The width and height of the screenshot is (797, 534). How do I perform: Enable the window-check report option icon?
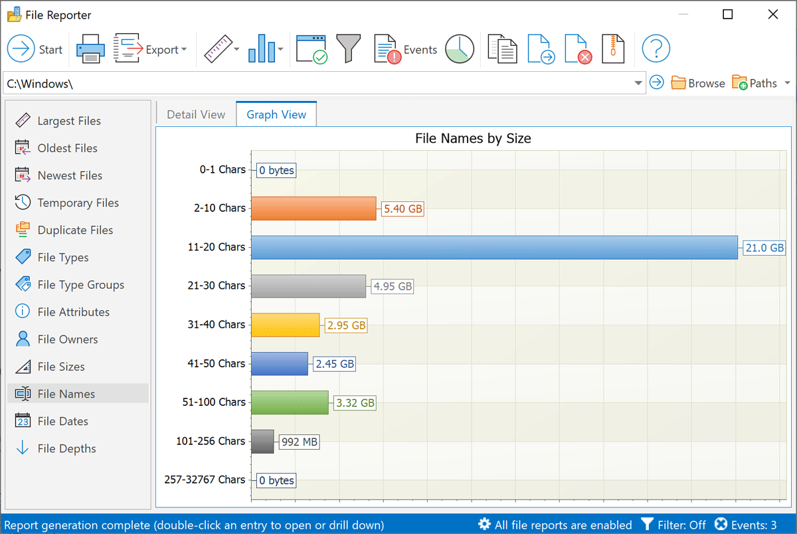[311, 48]
